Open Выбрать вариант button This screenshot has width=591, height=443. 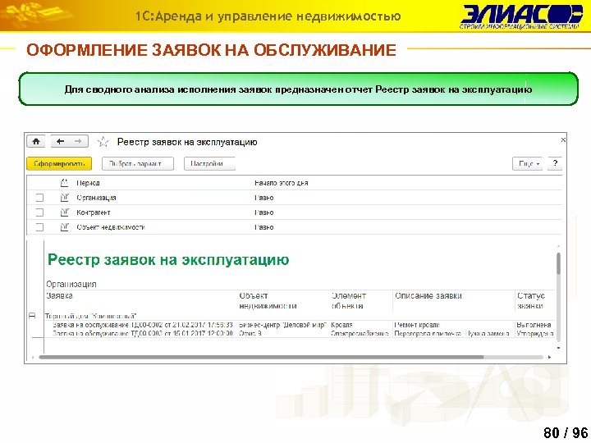138,164
